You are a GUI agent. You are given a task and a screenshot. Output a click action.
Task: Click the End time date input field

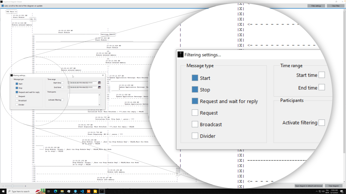point(83,87)
